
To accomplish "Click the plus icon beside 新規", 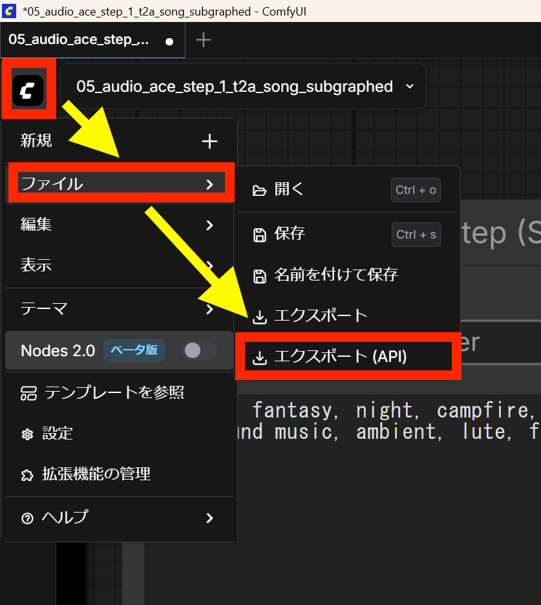I will 209,142.
